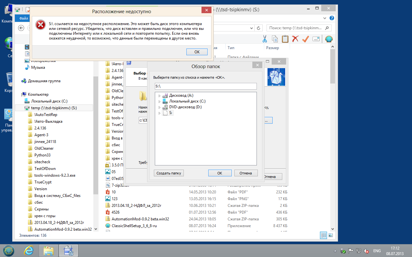This screenshot has height=257, width=412.
Task: Select Музыка library in navigation pane
Action: pyautogui.click(x=38, y=67)
